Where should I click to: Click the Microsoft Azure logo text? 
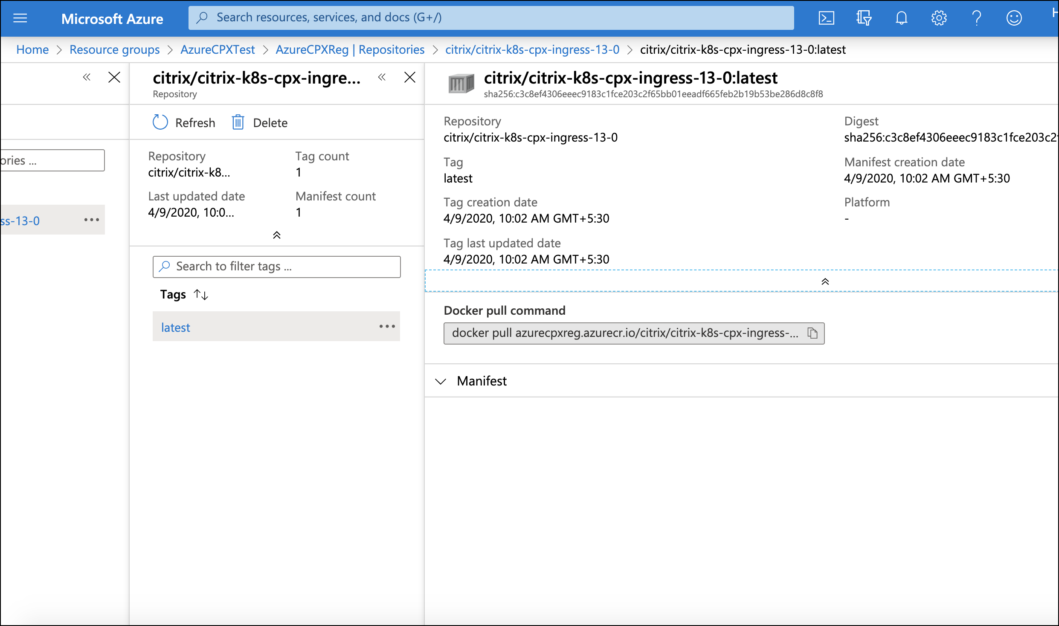[112, 18]
